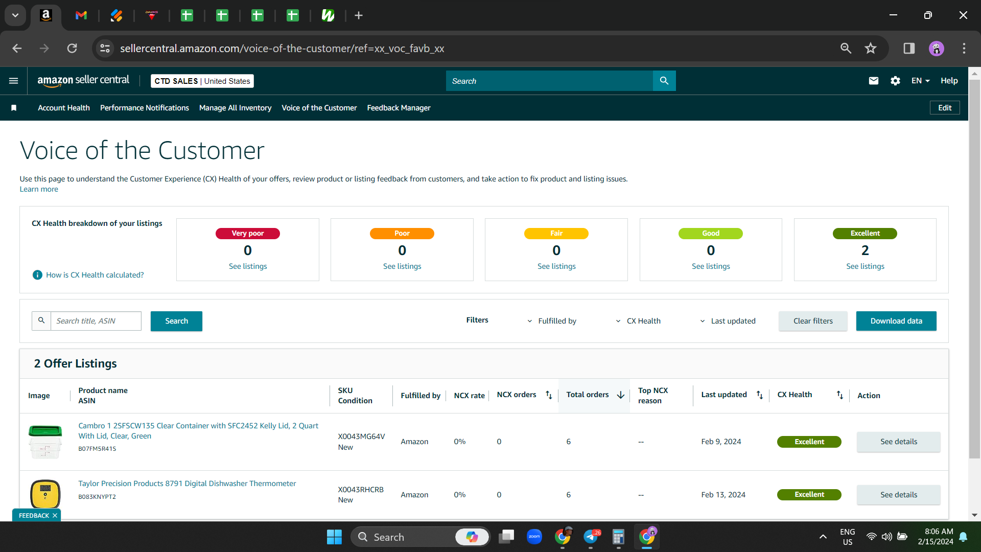981x552 pixels.
Task: Open the browser side panel icon
Action: point(909,49)
